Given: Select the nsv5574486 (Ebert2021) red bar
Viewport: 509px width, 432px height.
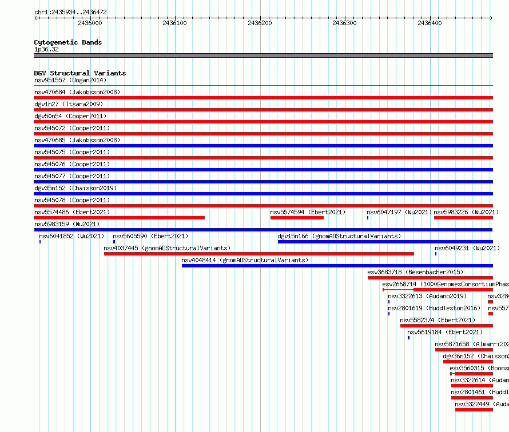Looking at the screenshot, I should point(119,218).
